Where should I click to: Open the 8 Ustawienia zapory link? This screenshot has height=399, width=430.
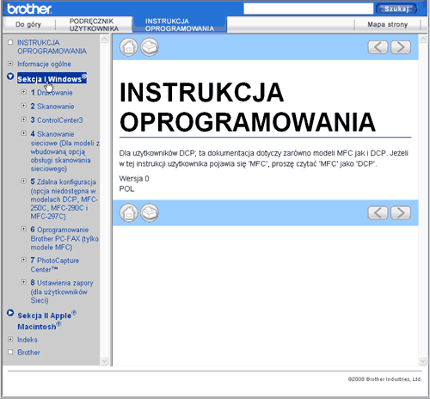tap(62, 292)
